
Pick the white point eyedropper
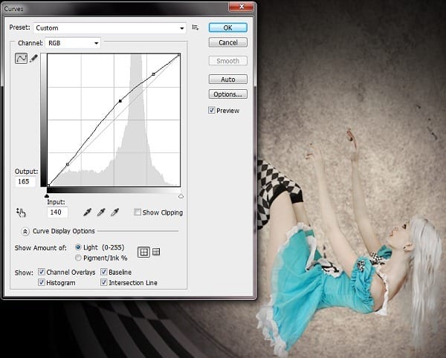114,212
